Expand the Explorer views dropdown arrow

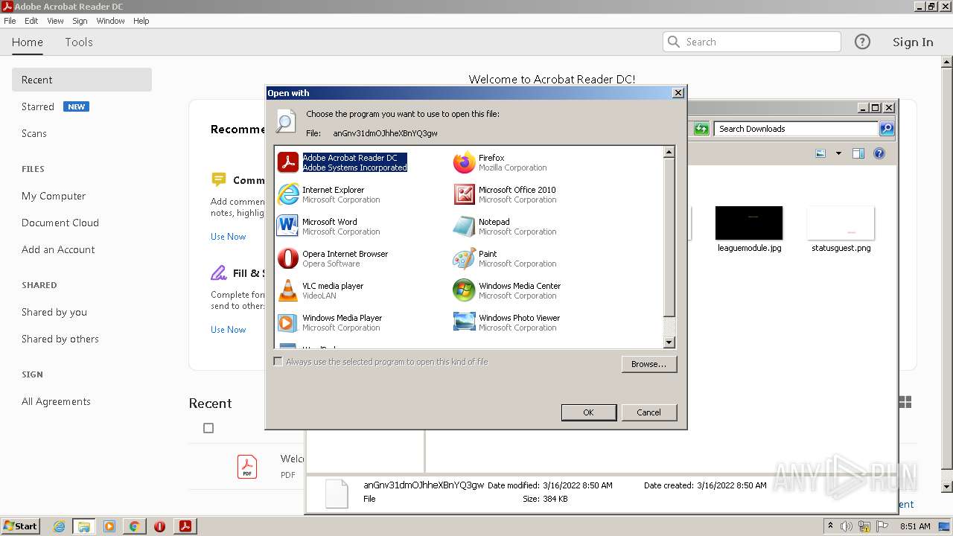pyautogui.click(x=838, y=153)
